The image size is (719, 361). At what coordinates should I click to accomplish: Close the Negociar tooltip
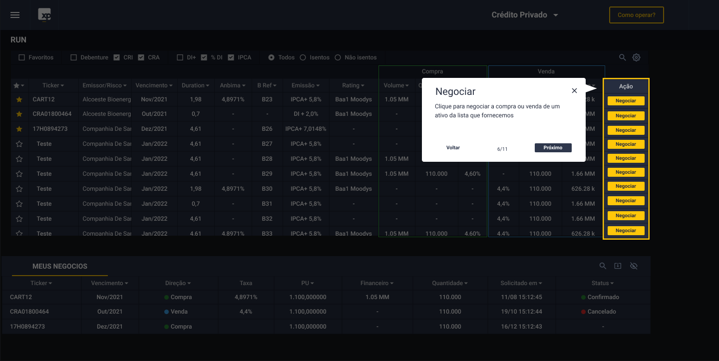pyautogui.click(x=574, y=91)
